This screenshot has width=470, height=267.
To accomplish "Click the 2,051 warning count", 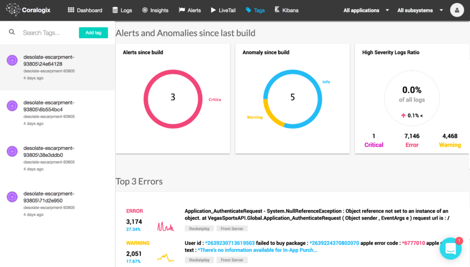I will 134,254.
